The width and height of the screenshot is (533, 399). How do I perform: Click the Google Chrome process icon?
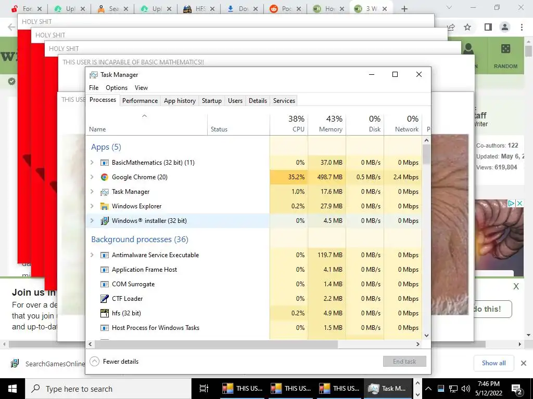104,177
